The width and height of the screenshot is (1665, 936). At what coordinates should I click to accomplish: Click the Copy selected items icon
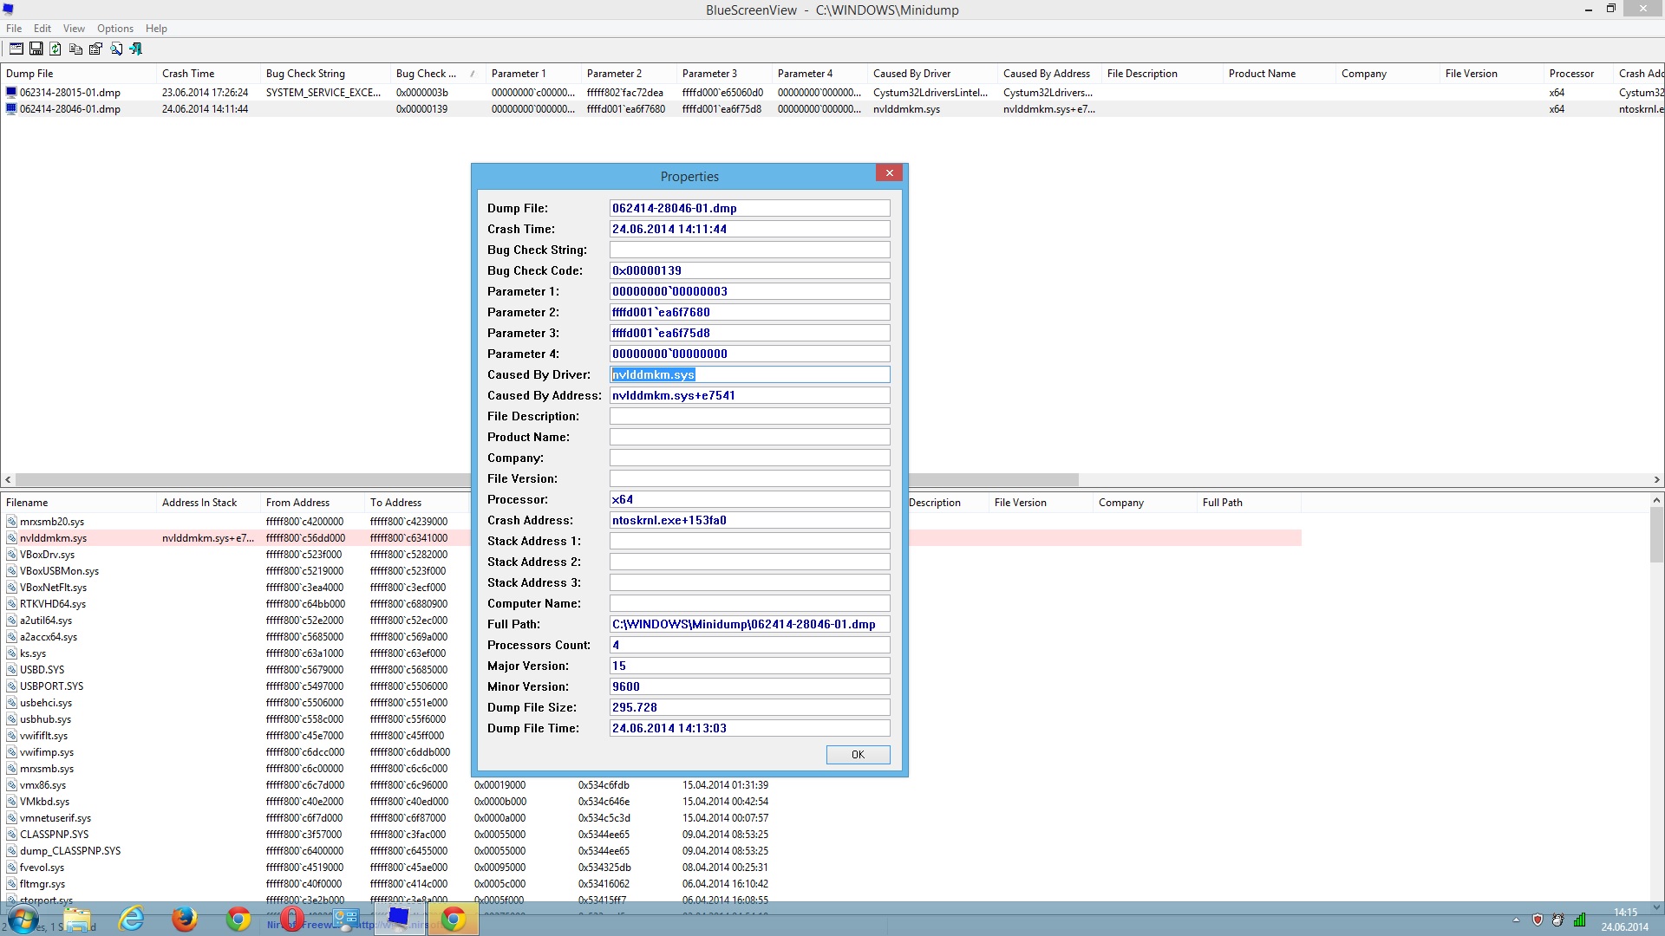(75, 49)
